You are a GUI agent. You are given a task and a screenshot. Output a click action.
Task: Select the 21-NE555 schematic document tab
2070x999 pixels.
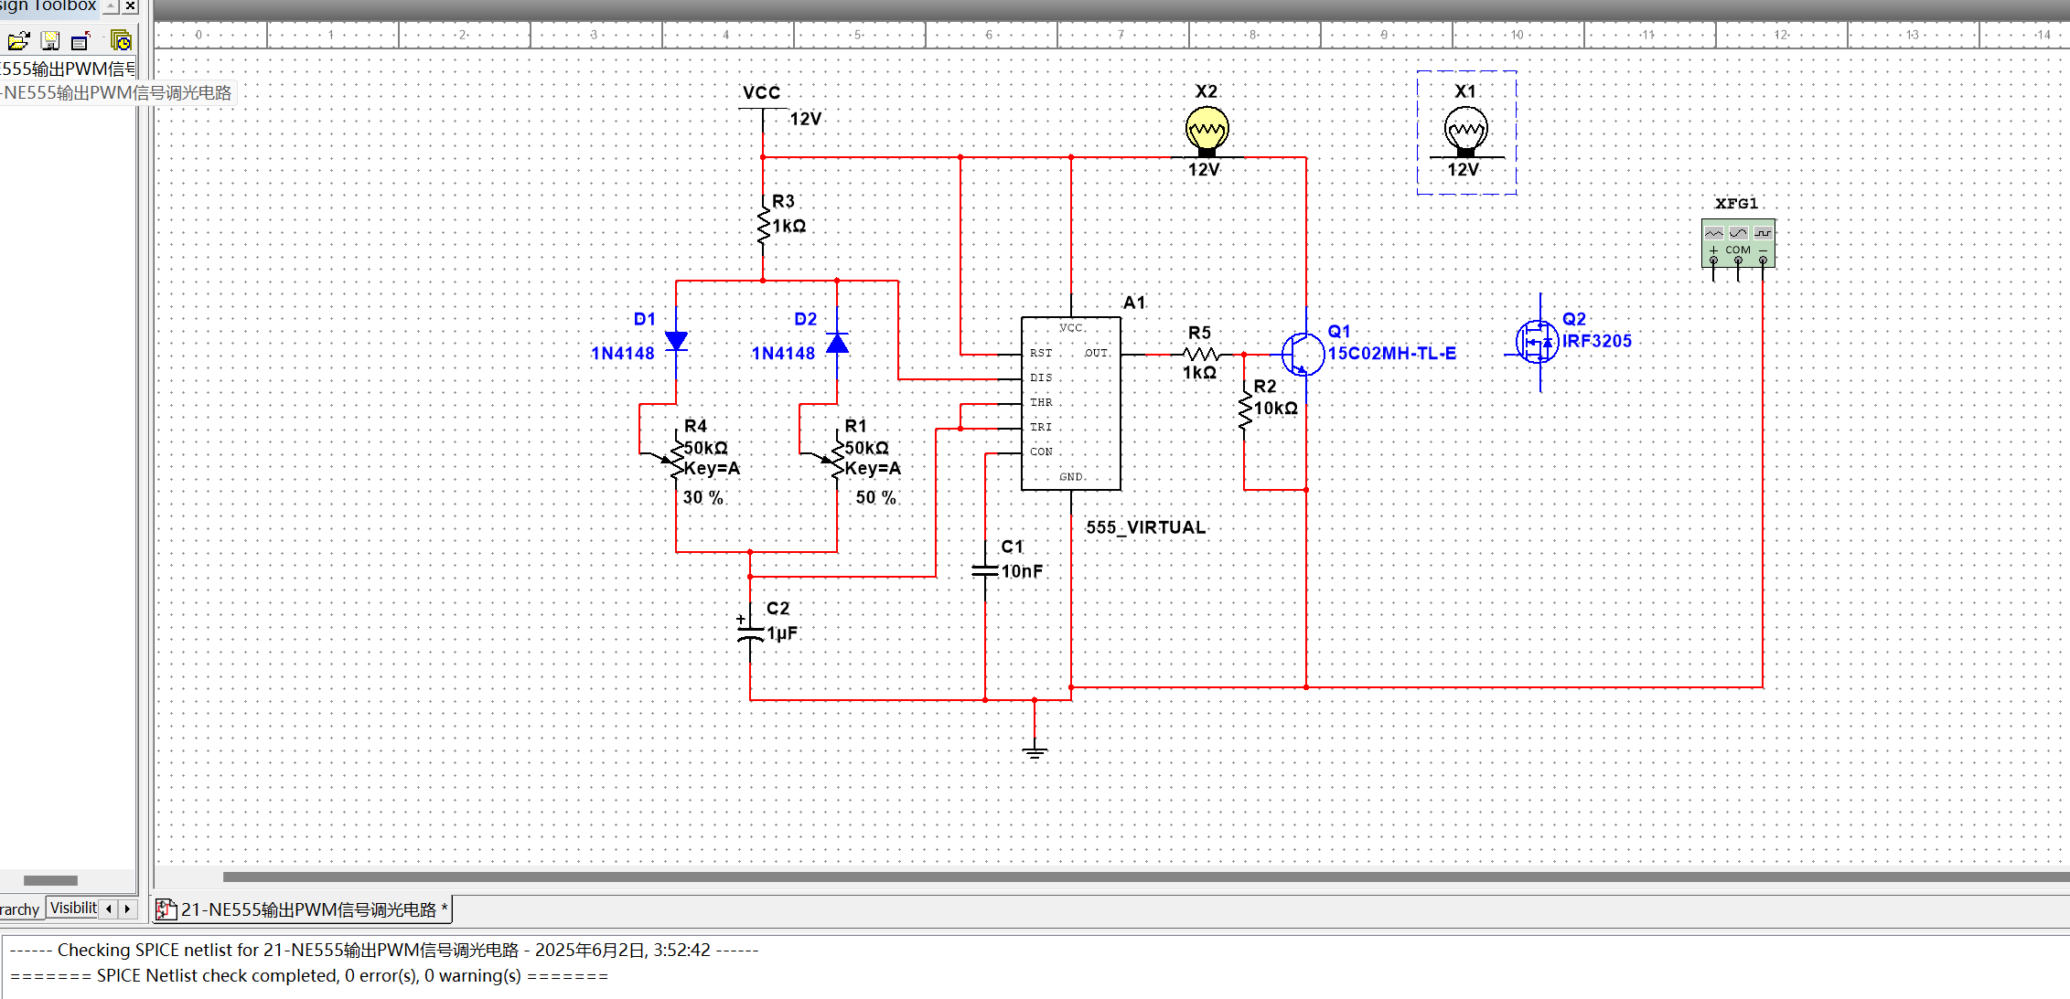[306, 909]
